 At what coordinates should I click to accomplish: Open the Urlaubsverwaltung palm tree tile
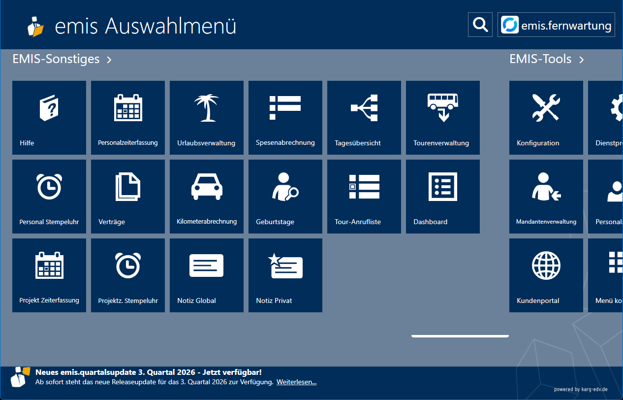pyautogui.click(x=207, y=118)
